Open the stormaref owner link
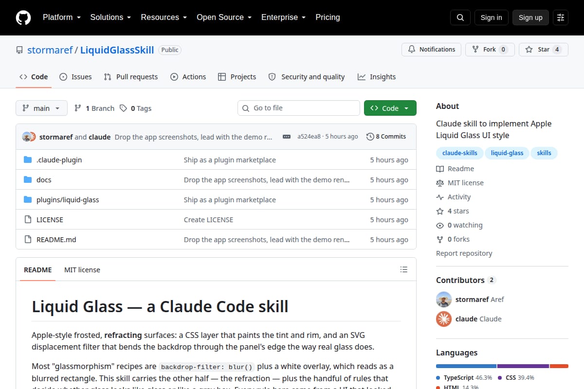The height and width of the screenshot is (389, 584). click(50, 50)
